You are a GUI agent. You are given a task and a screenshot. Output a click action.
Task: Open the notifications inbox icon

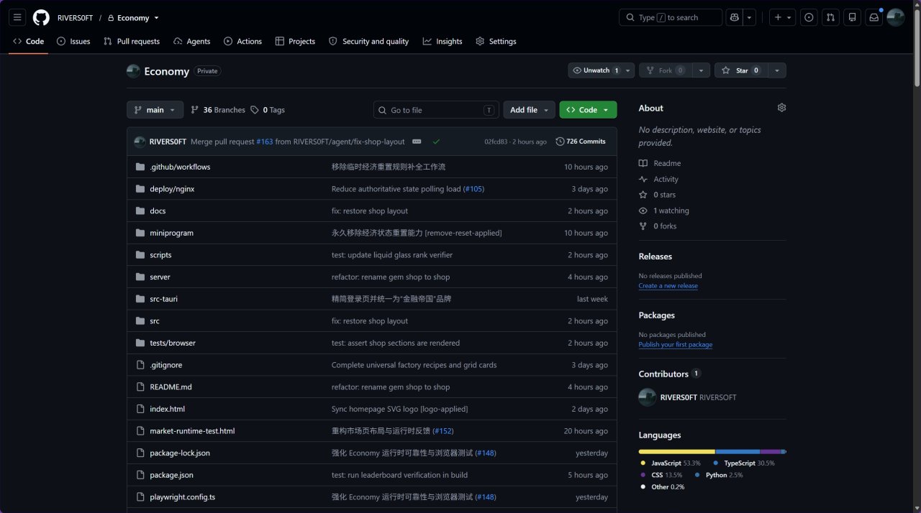[874, 17]
